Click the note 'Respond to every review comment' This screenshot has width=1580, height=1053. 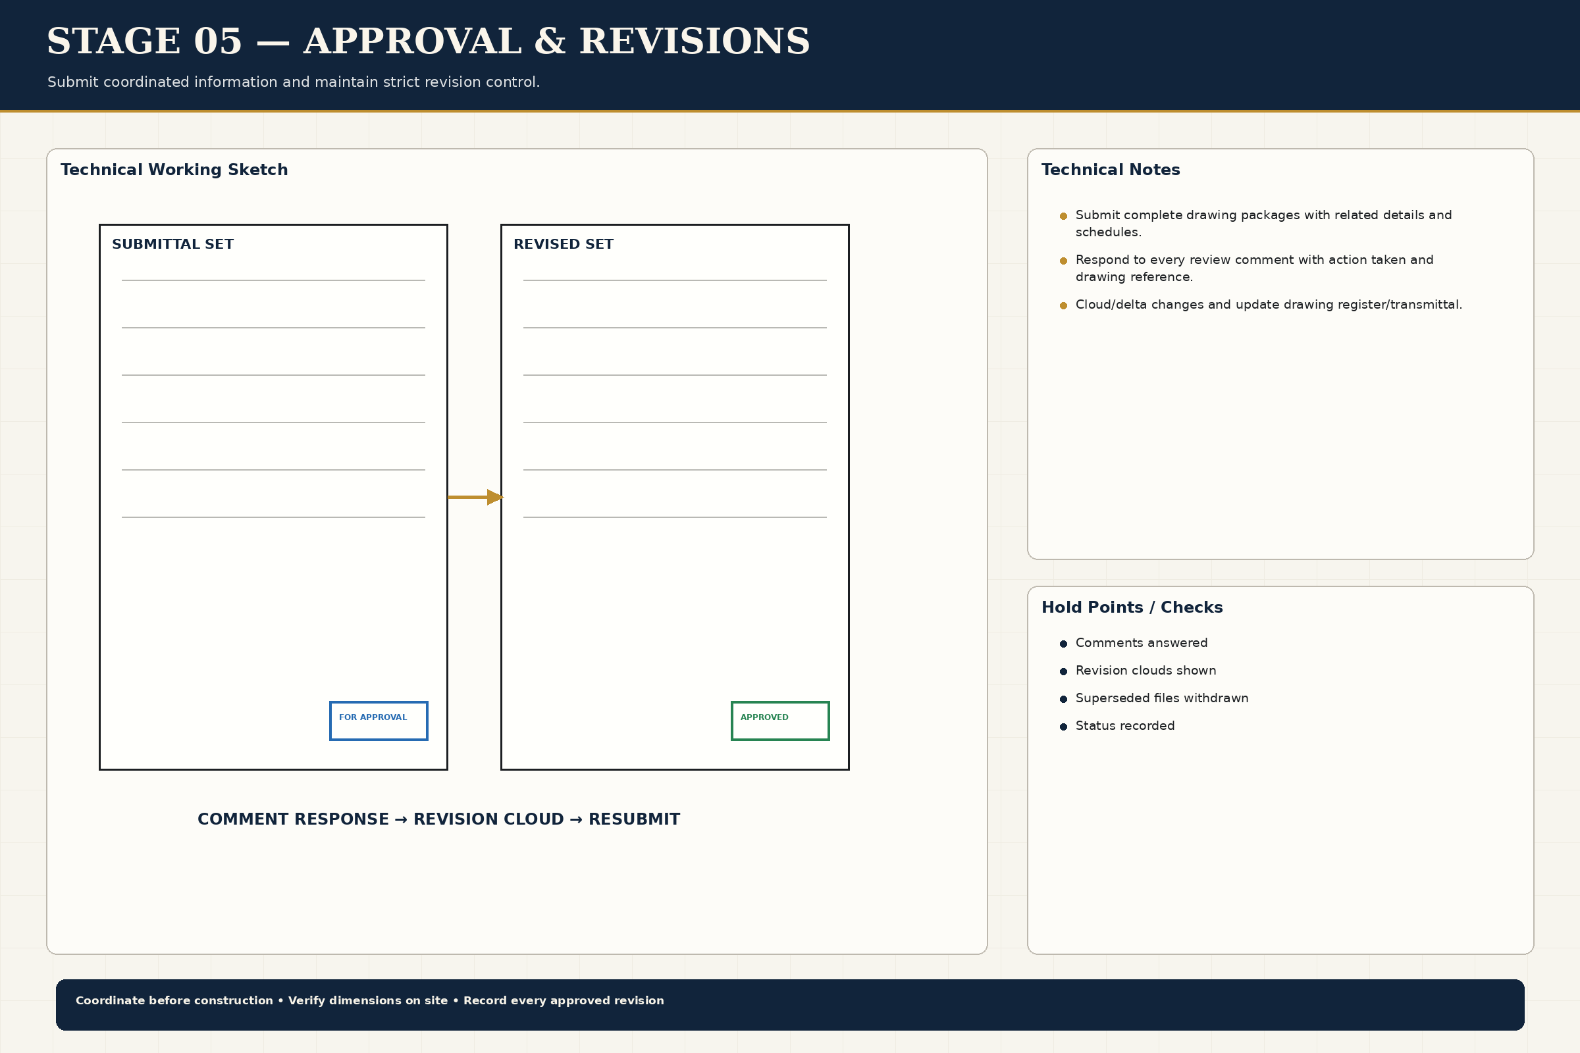[1253, 268]
